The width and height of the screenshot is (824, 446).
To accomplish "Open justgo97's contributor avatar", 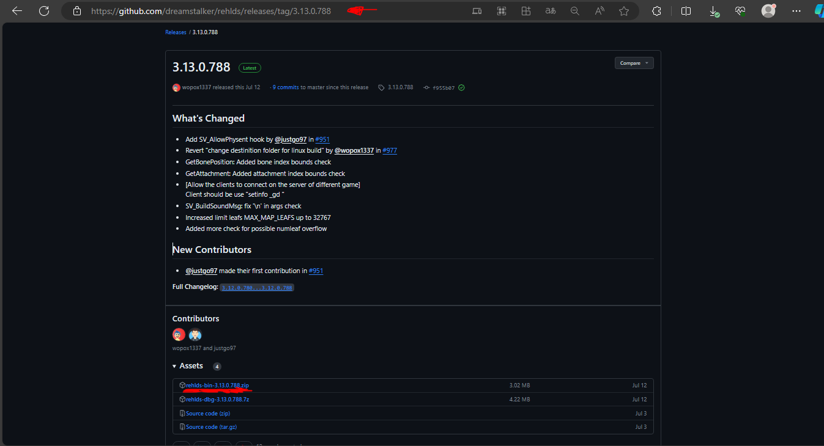I will [x=195, y=334].
